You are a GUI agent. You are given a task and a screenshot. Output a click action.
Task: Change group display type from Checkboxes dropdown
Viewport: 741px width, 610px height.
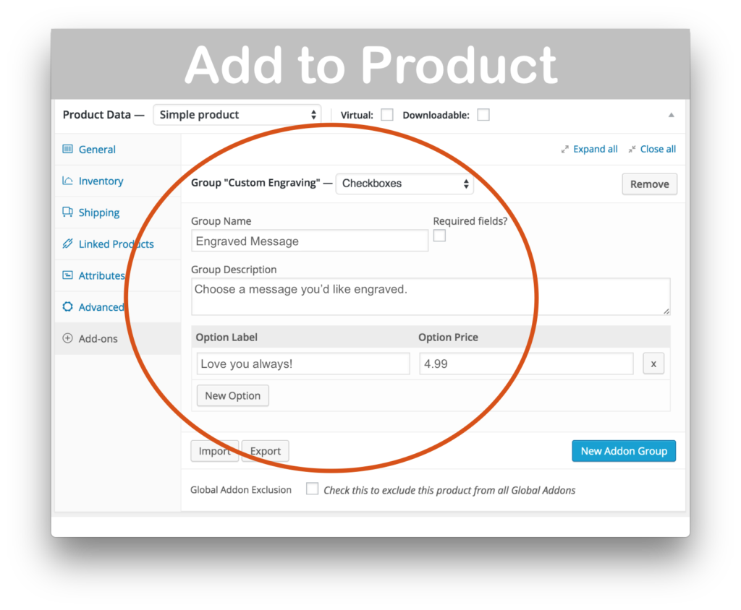tap(404, 184)
